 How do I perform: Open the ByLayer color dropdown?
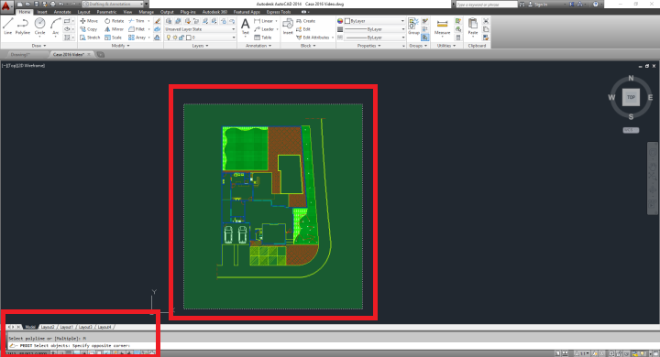pos(374,21)
